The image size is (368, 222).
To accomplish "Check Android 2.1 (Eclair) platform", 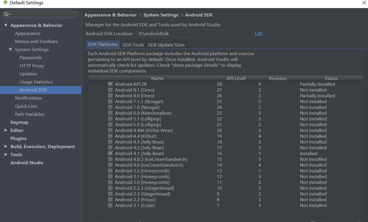I will [x=110, y=206].
